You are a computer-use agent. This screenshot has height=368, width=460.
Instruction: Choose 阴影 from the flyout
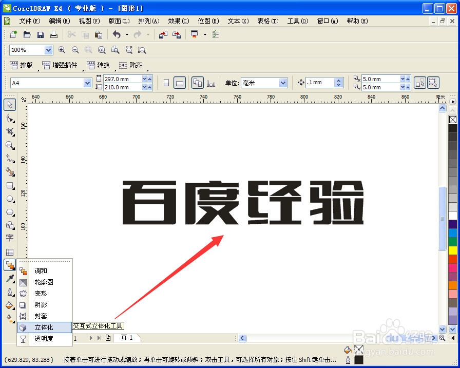click(x=45, y=305)
